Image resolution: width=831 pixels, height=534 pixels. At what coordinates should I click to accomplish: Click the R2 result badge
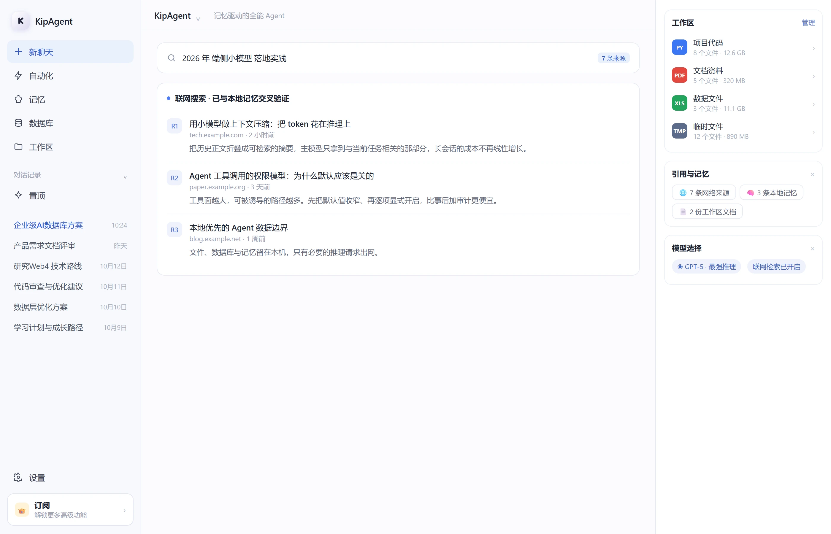(x=175, y=178)
